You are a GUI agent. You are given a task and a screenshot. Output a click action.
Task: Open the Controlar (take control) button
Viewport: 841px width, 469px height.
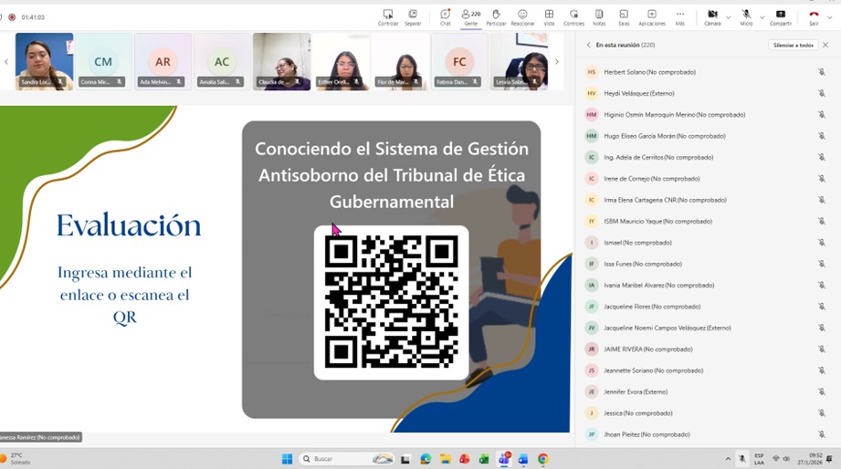388,17
